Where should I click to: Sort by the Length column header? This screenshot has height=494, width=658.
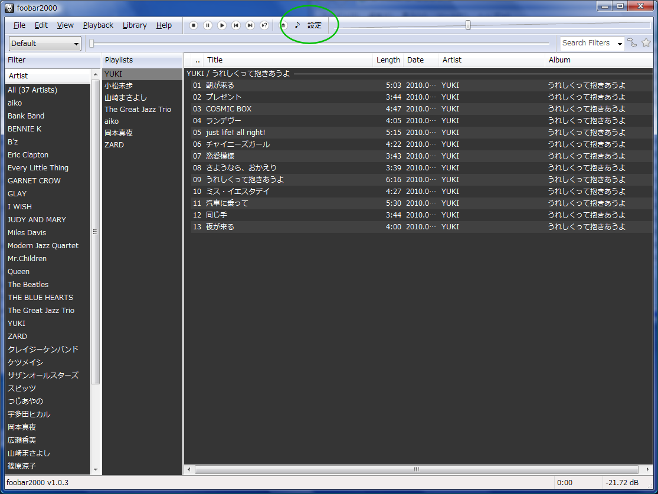388,60
